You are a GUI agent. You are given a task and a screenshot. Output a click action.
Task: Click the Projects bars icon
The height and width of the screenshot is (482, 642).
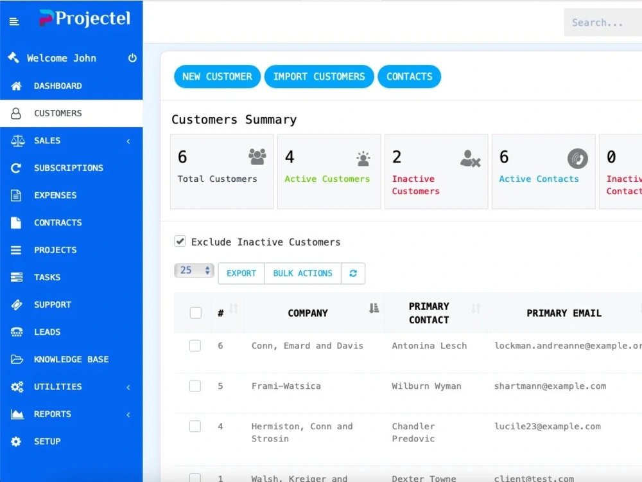point(16,250)
